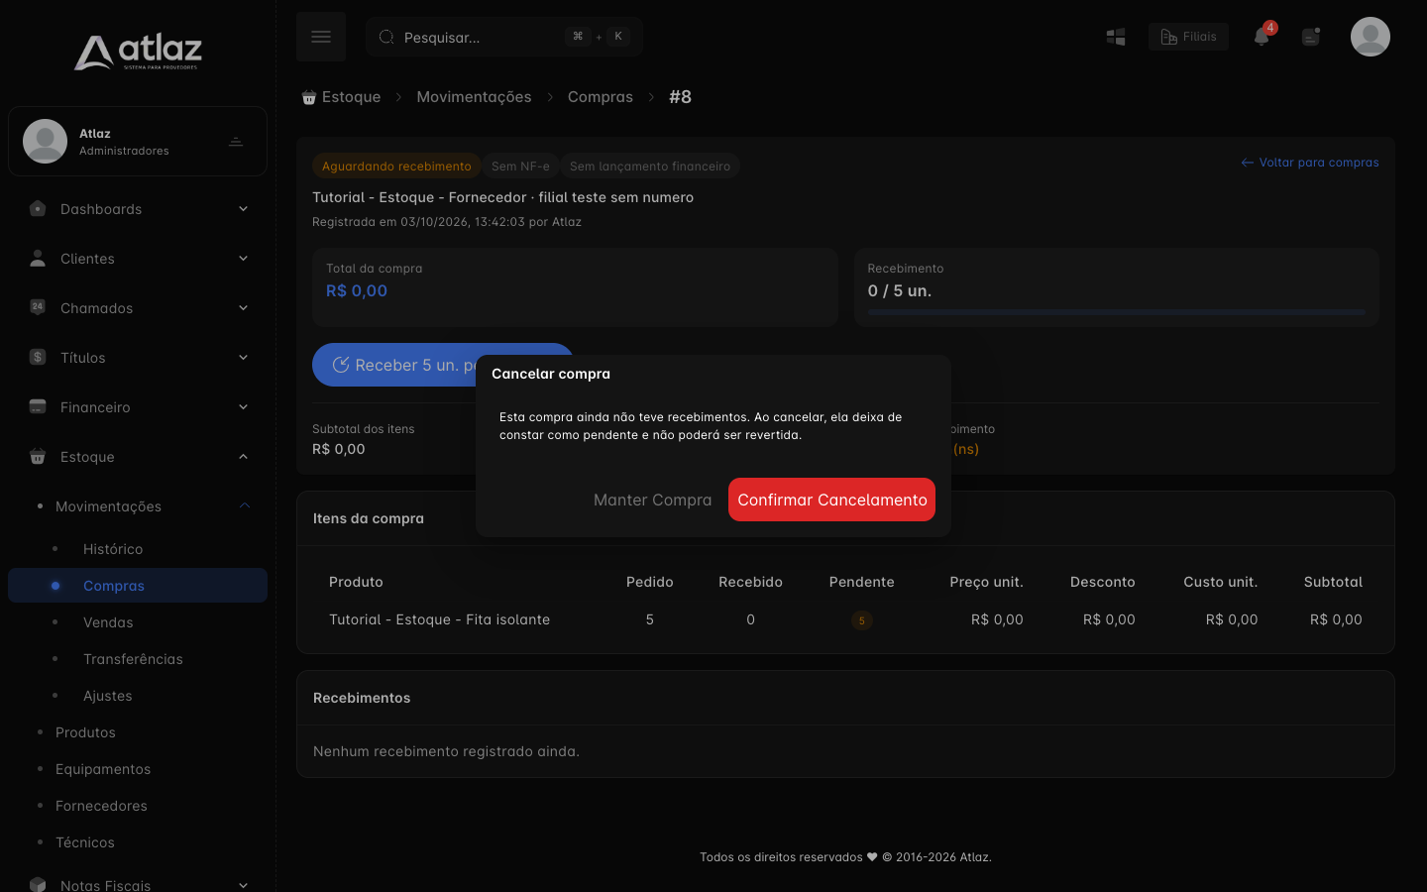
Task: Expand the Dashboards menu chevron
Action: 243,209
